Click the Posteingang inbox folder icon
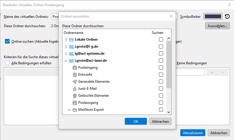This screenshot has height=140, width=234. (75, 68)
